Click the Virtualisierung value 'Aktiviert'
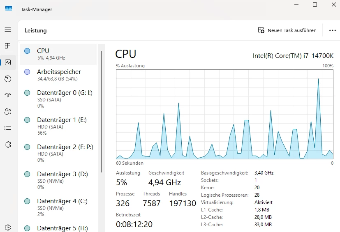340x232 pixels. coord(264,202)
